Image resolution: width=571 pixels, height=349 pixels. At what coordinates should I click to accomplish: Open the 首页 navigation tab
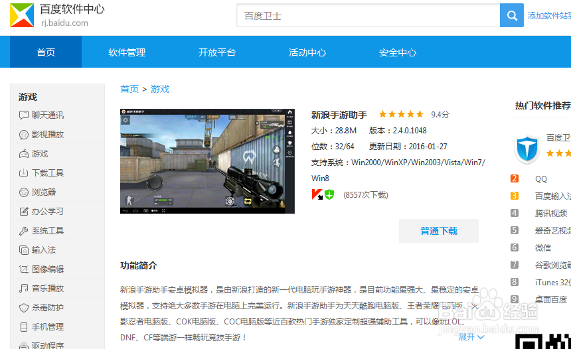[x=46, y=52]
